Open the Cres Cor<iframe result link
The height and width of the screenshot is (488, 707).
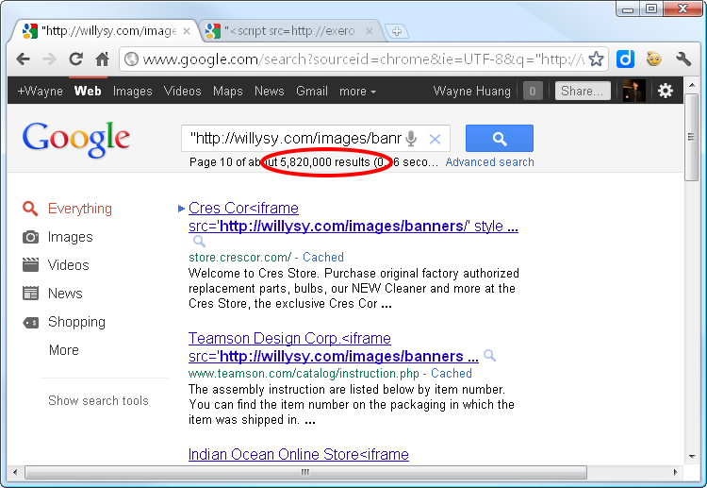[x=353, y=217]
